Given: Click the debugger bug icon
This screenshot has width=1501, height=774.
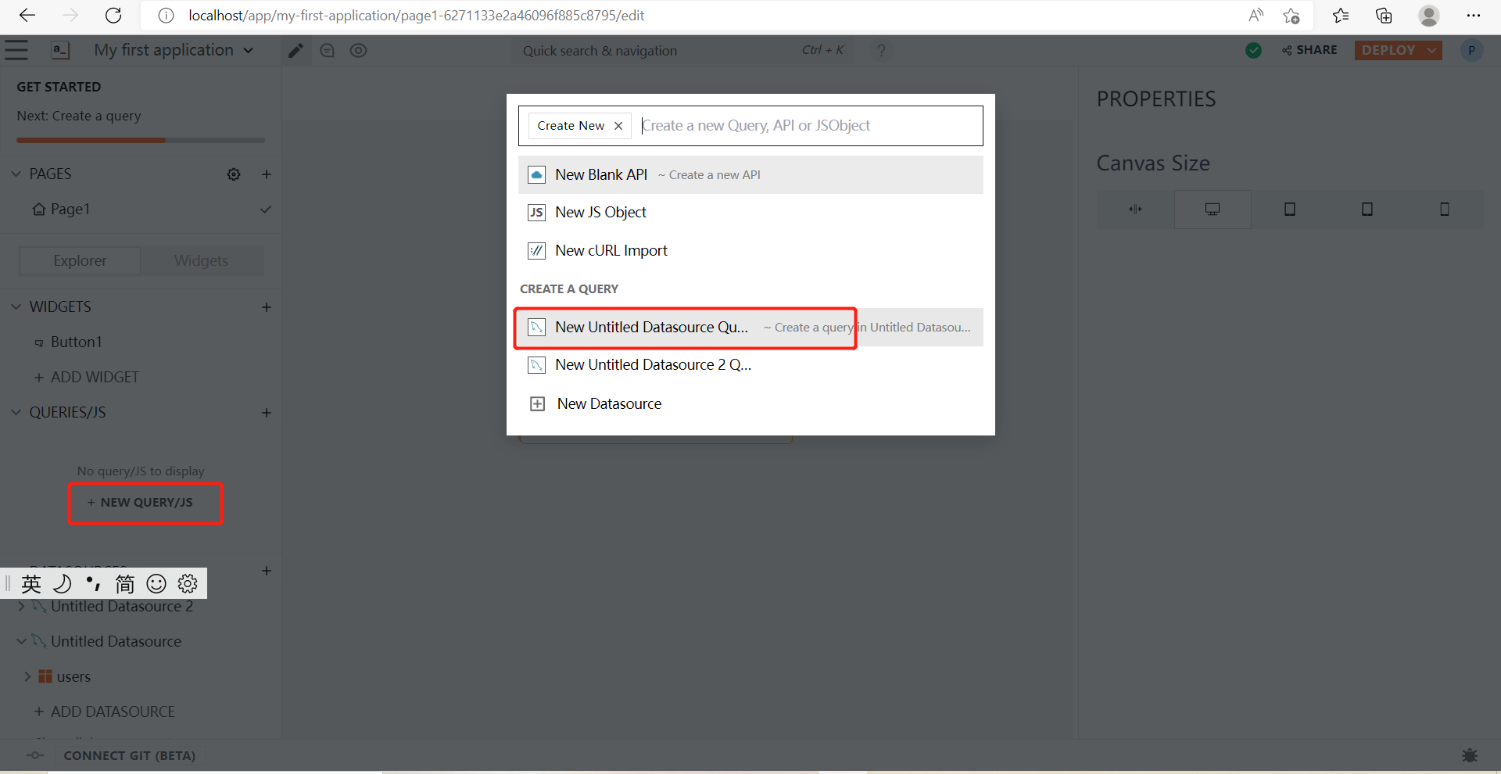Looking at the screenshot, I should click(x=1469, y=755).
